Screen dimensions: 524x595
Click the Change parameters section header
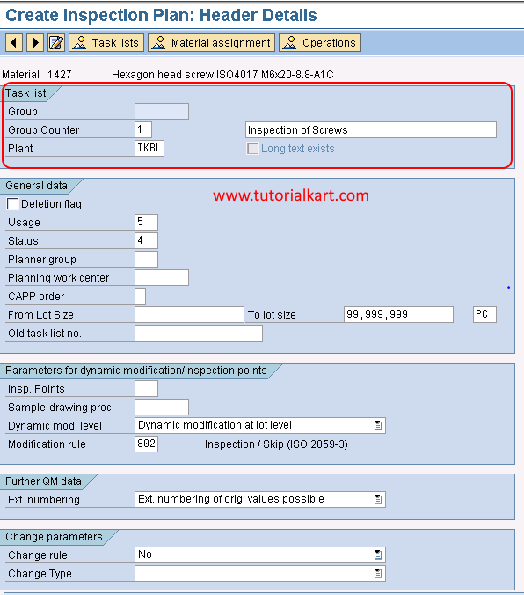(54, 537)
